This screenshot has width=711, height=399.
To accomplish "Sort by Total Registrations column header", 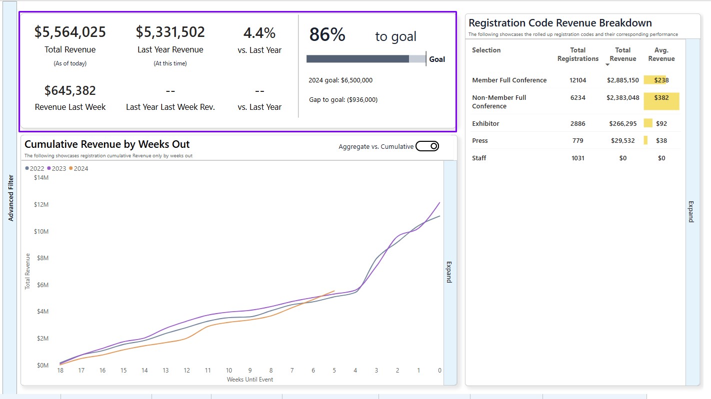I will click(x=577, y=54).
